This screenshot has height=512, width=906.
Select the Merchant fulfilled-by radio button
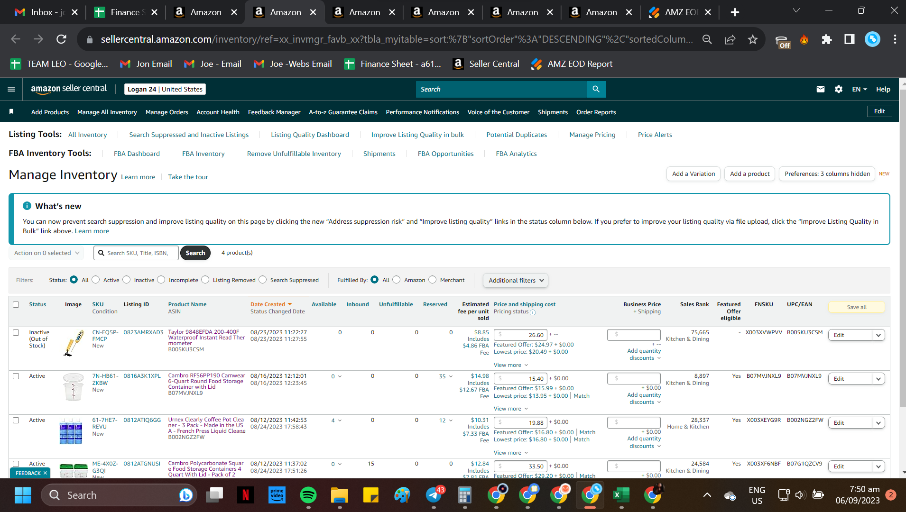[432, 280]
